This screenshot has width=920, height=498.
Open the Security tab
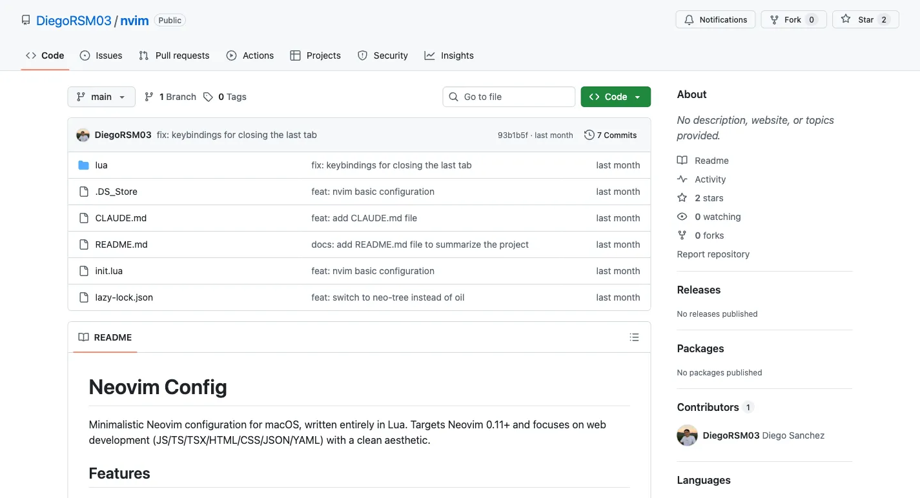pos(383,55)
